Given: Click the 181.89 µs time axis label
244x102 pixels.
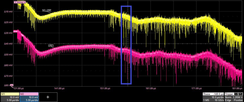Looking at the screenshot, I should (237, 89).
